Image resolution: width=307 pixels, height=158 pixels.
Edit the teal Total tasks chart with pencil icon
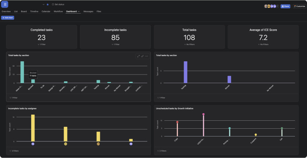coord(143,56)
